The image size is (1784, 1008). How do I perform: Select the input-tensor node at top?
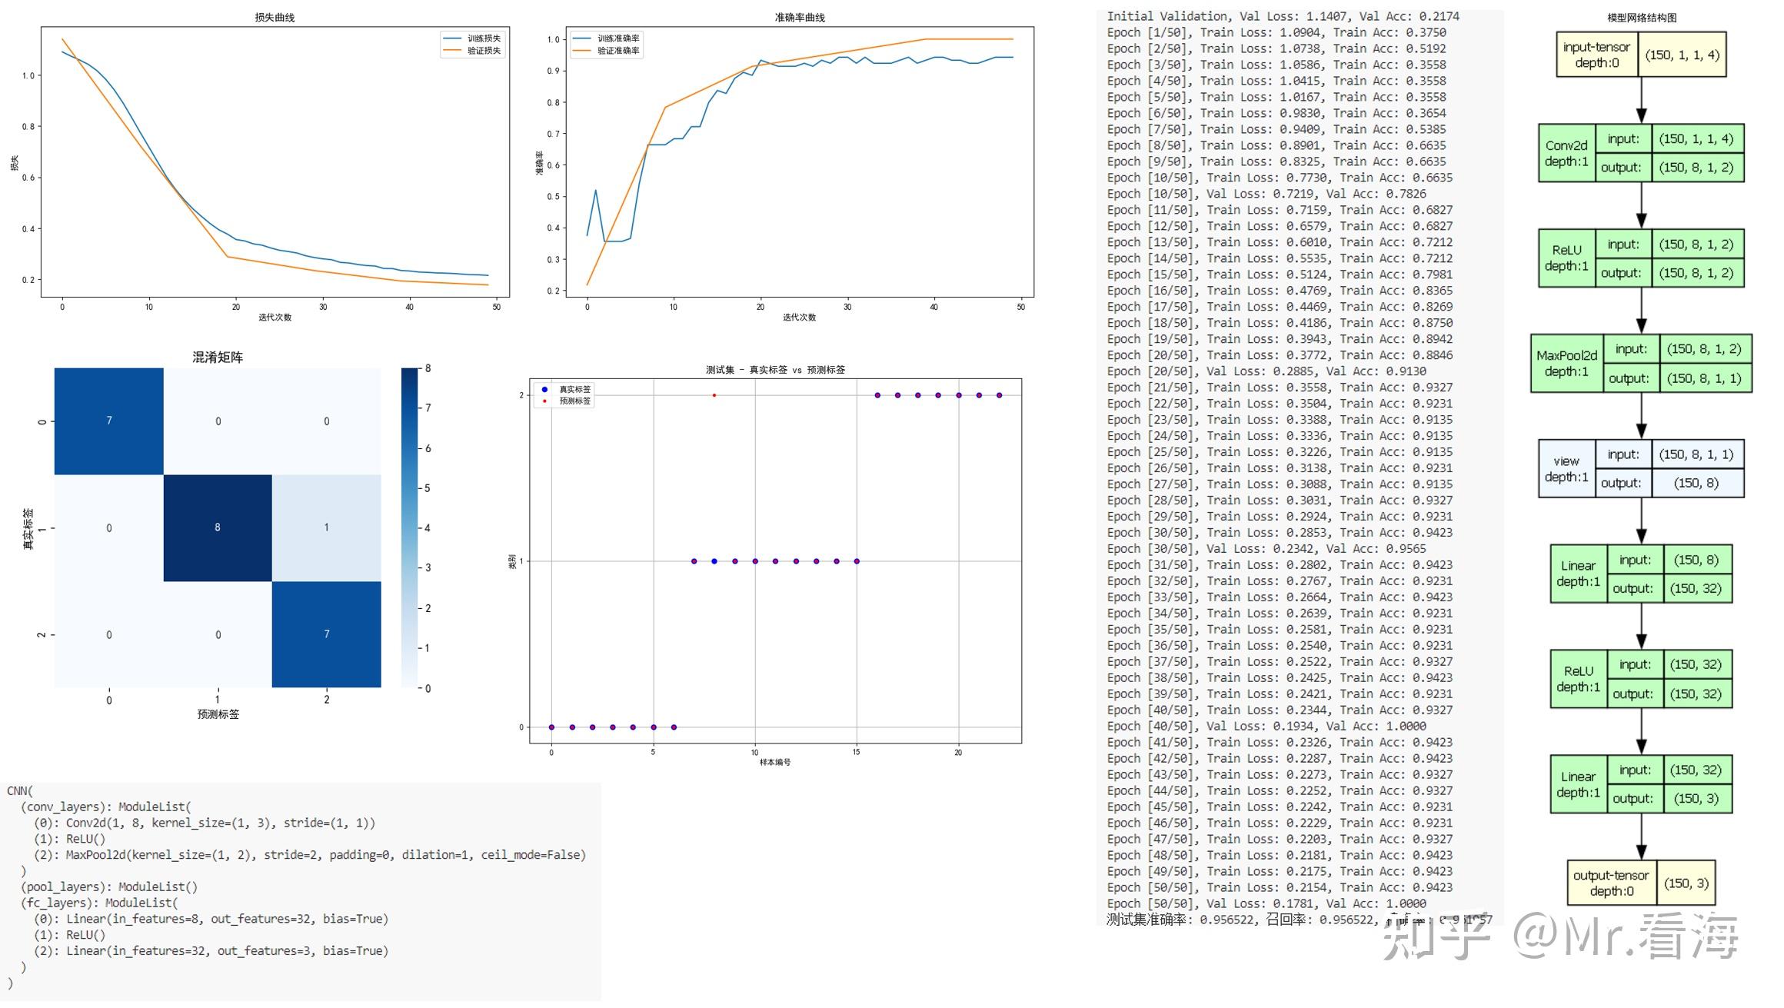tap(1596, 55)
